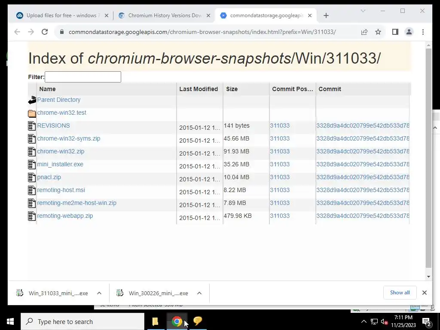
Task: Click the folder icon beside chrome-win32.test
Action: [32, 113]
